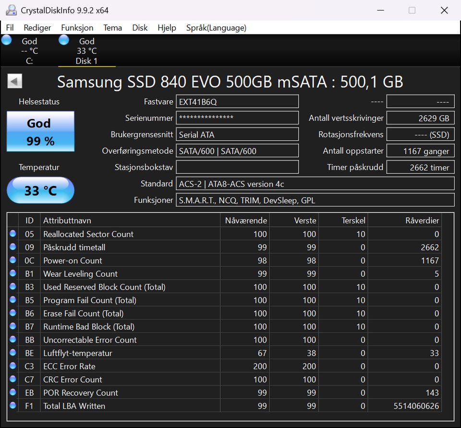Select the ECC Error Rate row
The image size is (461, 428).
(x=224, y=366)
